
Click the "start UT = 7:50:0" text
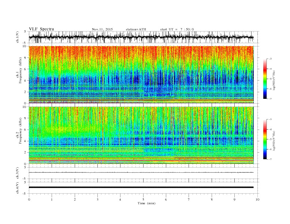click(x=177, y=29)
